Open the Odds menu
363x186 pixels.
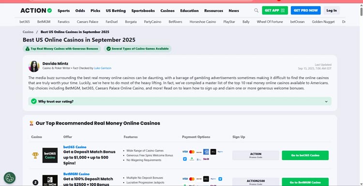80,11
